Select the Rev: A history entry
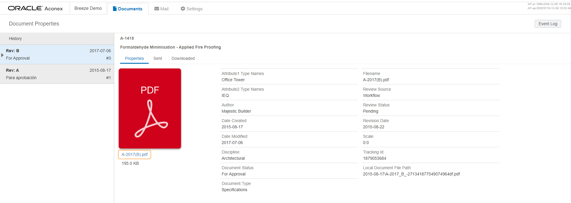Screen dimensions: 571x203 [x=57, y=74]
